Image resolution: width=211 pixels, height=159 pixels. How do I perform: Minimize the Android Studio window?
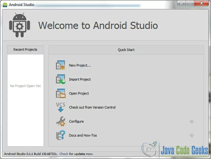[x=181, y=3]
